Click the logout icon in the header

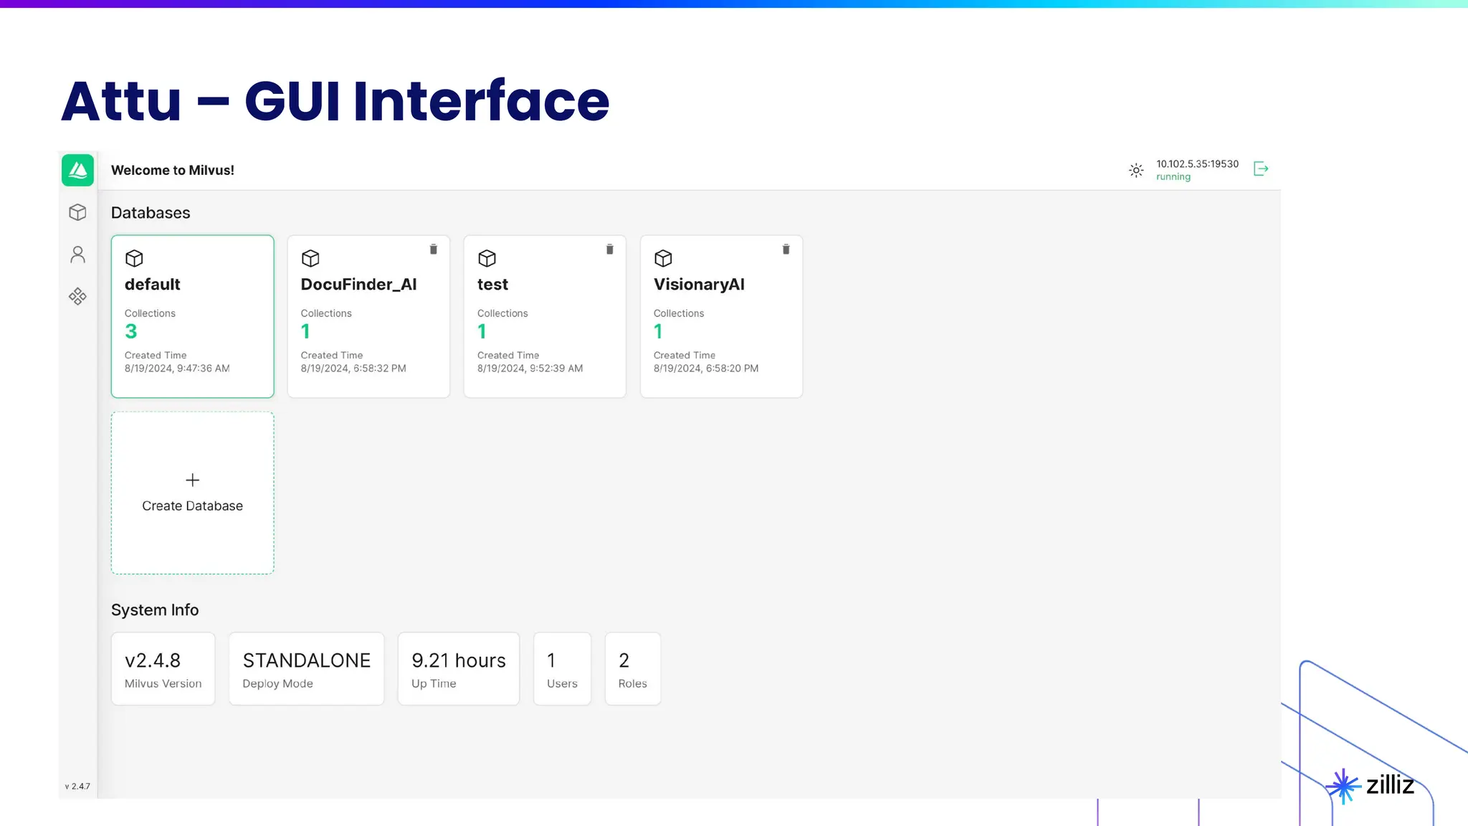click(1261, 168)
